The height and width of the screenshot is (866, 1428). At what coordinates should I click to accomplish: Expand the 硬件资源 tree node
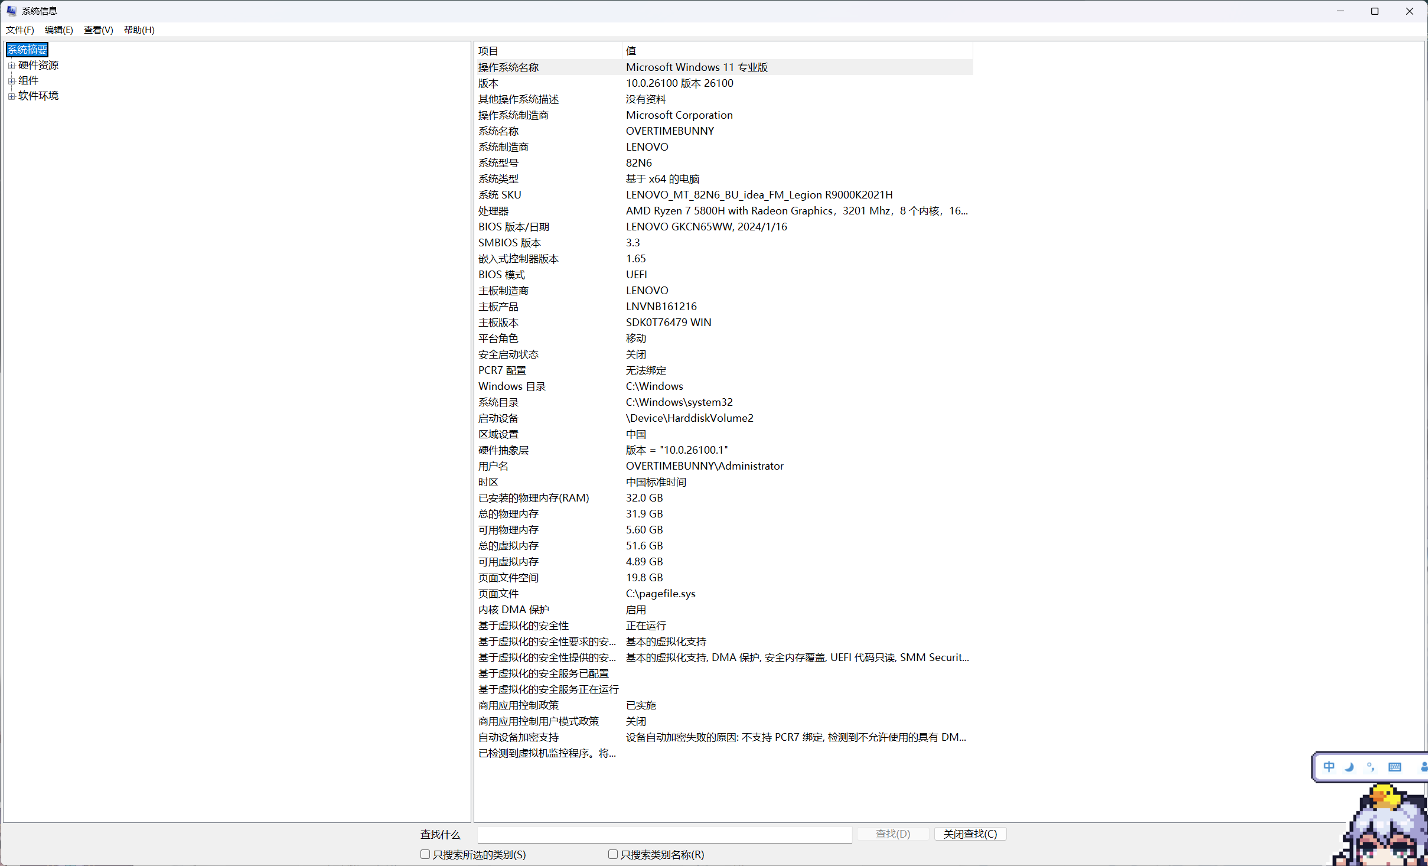(x=11, y=66)
